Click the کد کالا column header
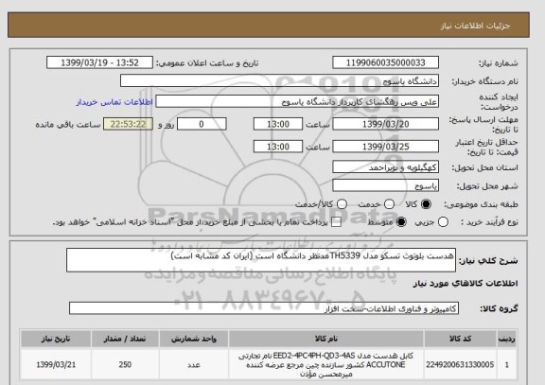 (x=460, y=339)
